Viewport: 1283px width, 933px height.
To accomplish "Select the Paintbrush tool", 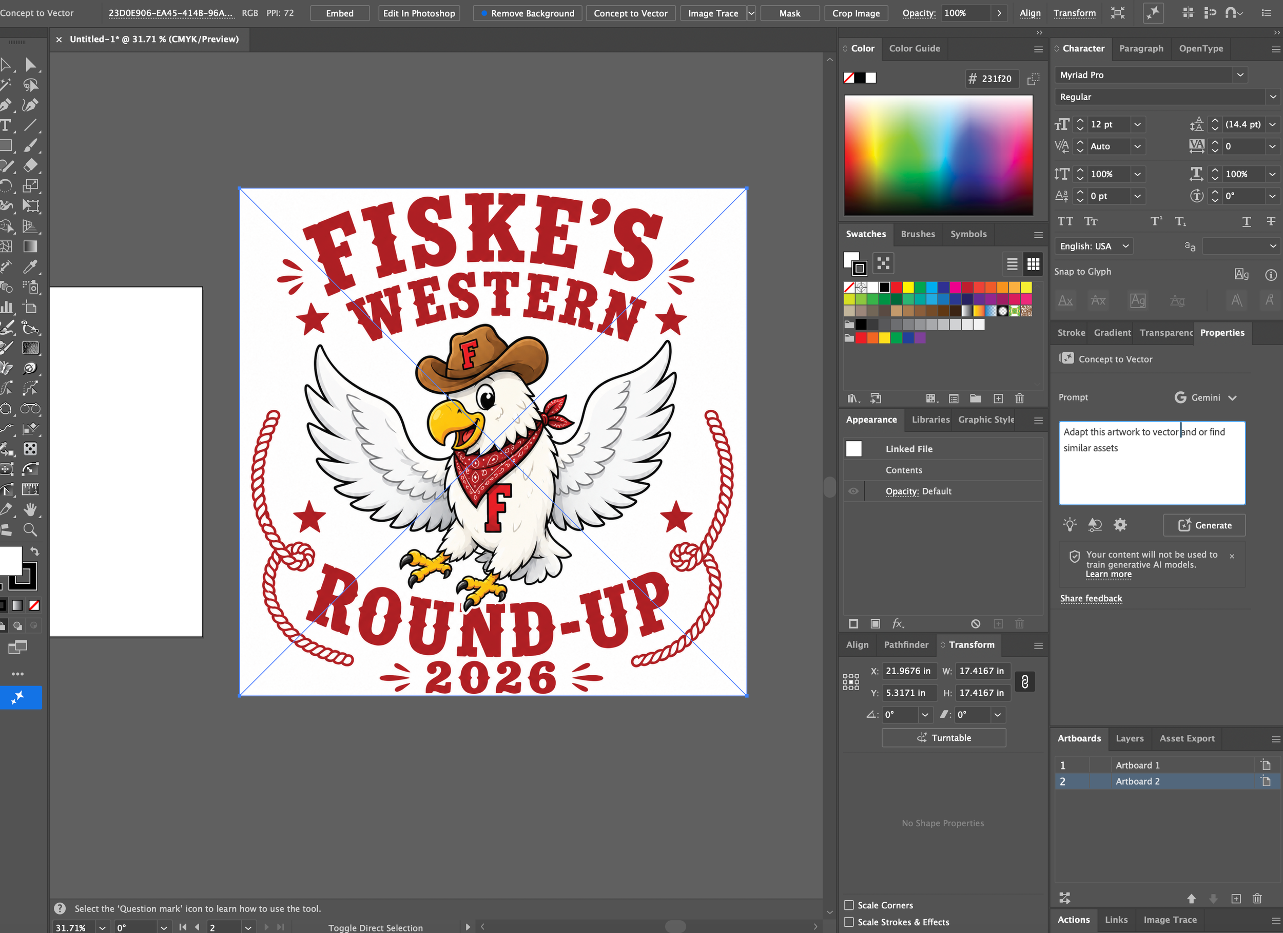I will click(31, 145).
